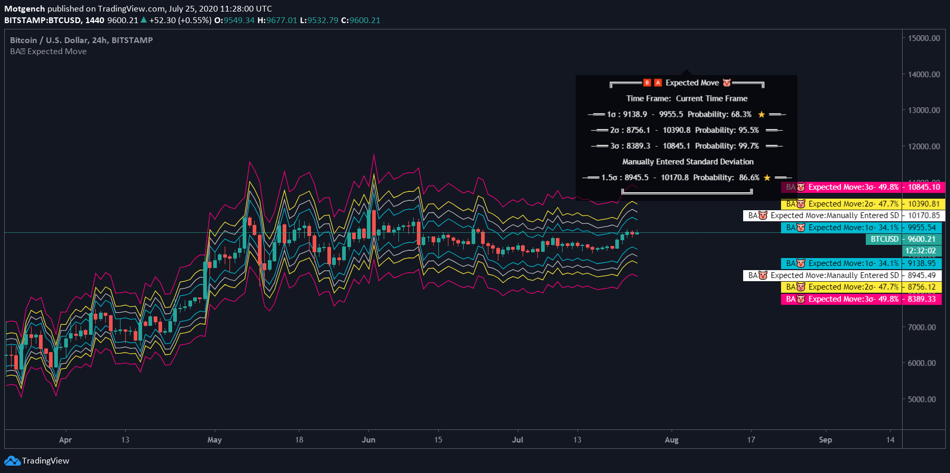
Task: Click the 3σ upper label 10845.10
Action: 863,187
